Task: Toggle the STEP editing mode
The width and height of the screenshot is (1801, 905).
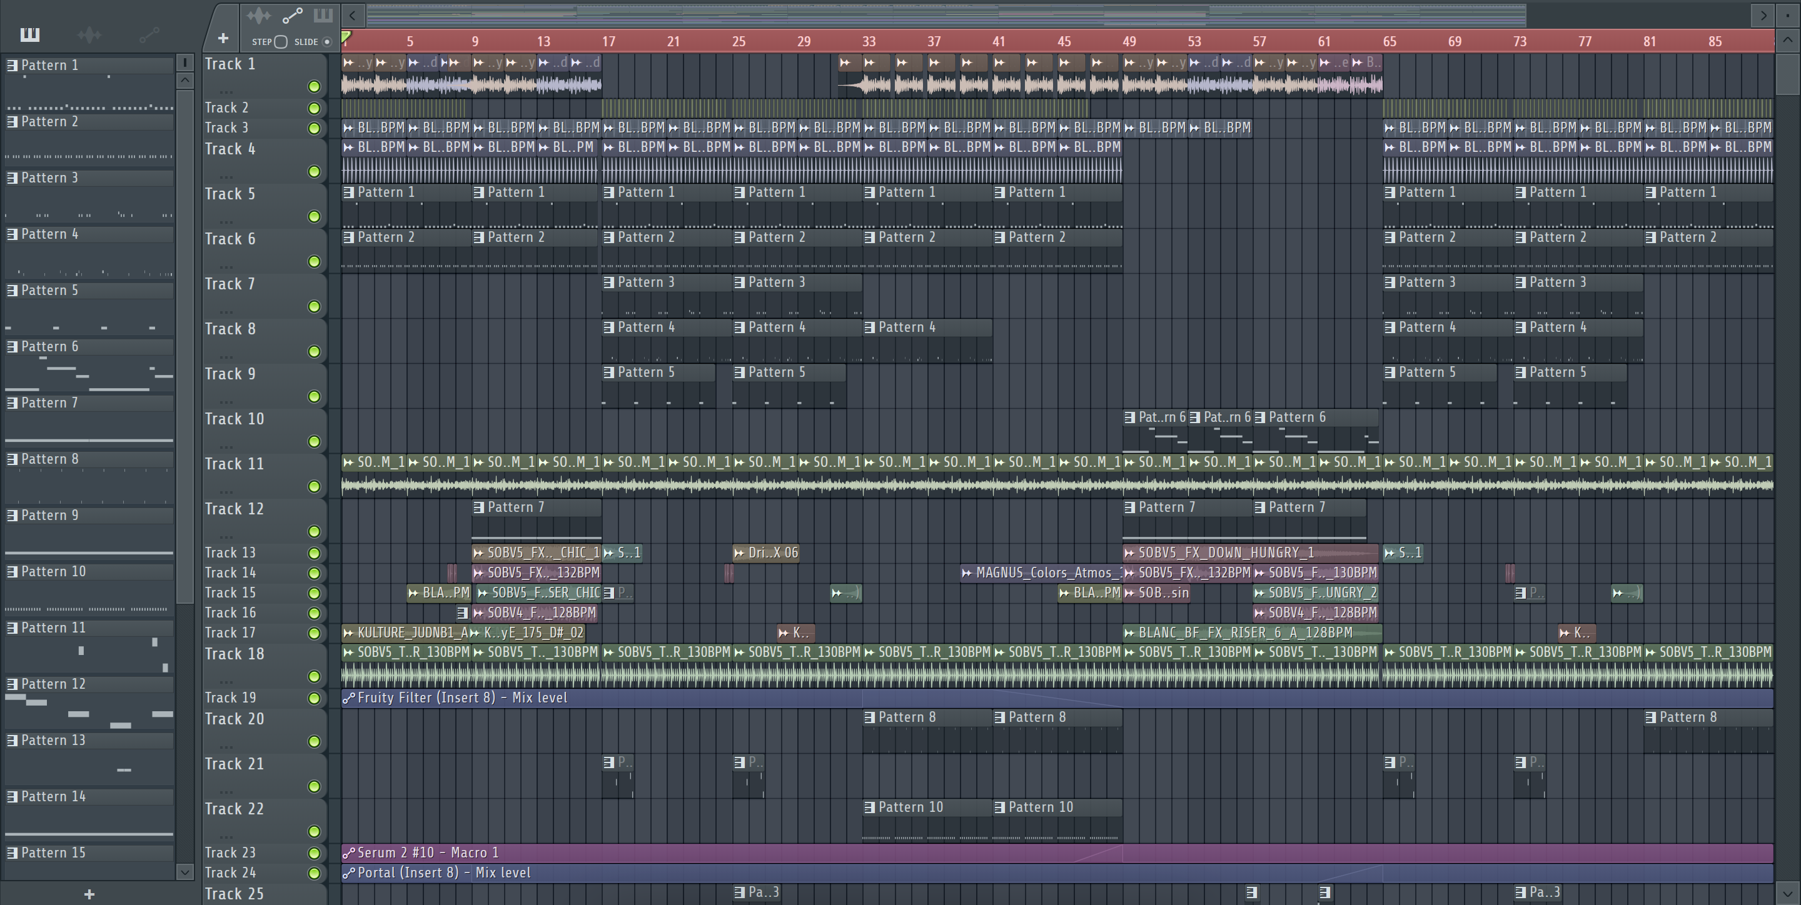Action: coord(280,41)
